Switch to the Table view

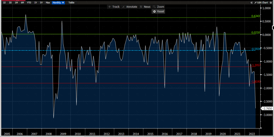pos(71,3)
